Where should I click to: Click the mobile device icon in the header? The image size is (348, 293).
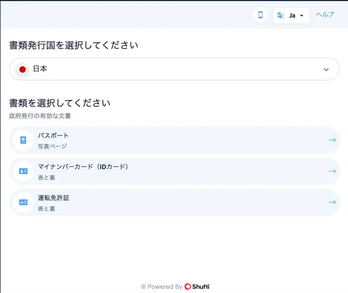click(260, 15)
